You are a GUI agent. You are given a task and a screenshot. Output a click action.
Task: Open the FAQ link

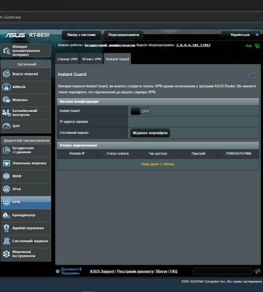(x=173, y=272)
